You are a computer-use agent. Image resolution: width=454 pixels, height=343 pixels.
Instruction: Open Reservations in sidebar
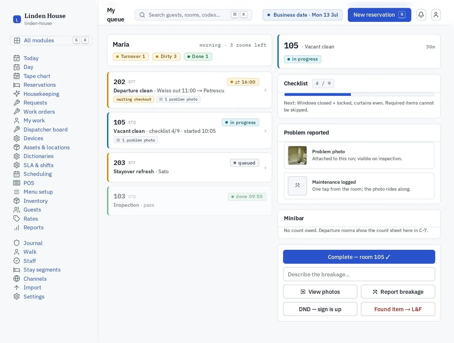click(x=40, y=85)
